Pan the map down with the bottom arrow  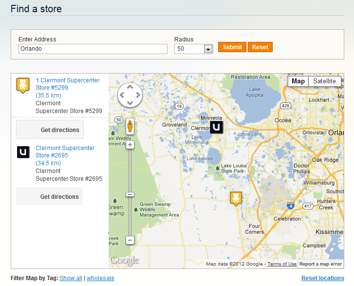(130, 103)
